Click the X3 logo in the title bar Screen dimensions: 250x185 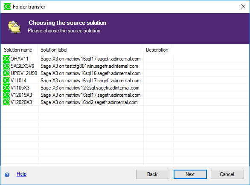pyautogui.click(x=7, y=6)
